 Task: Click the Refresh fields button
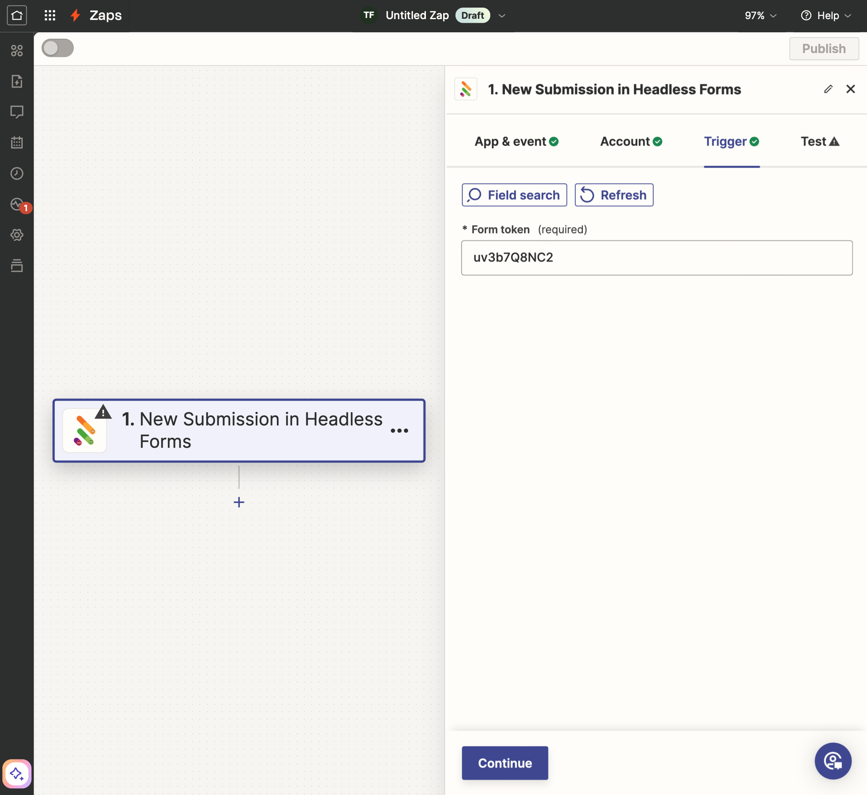pyautogui.click(x=614, y=195)
